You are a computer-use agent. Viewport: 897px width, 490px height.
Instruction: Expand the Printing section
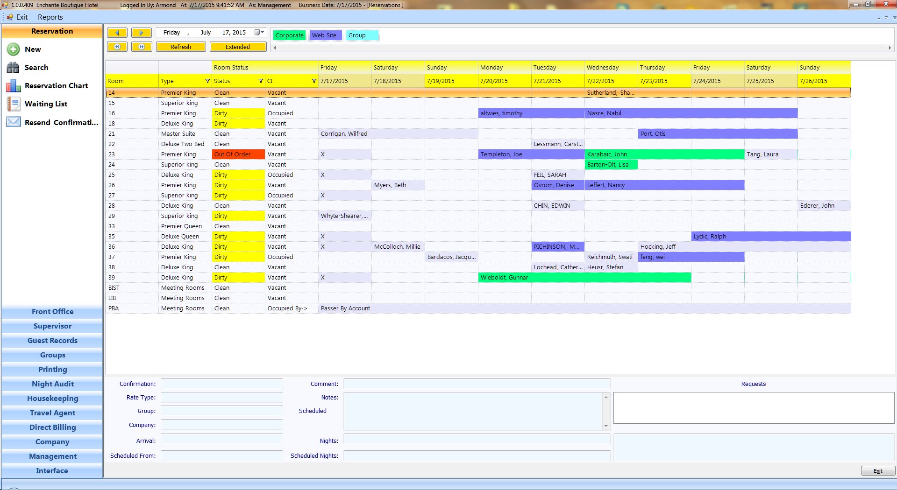(x=52, y=370)
